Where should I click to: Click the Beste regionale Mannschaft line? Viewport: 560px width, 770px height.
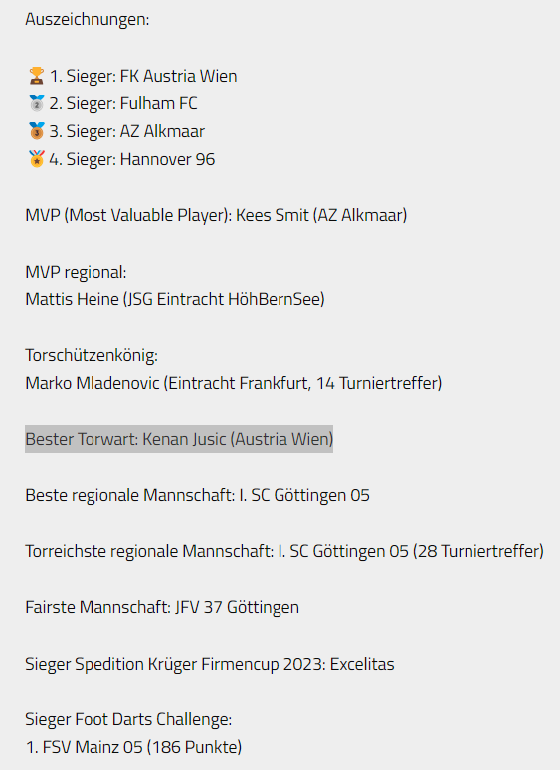coord(197,495)
